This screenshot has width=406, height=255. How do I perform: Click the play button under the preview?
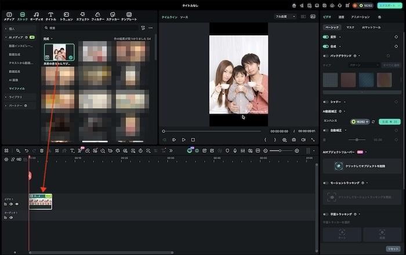184,140
